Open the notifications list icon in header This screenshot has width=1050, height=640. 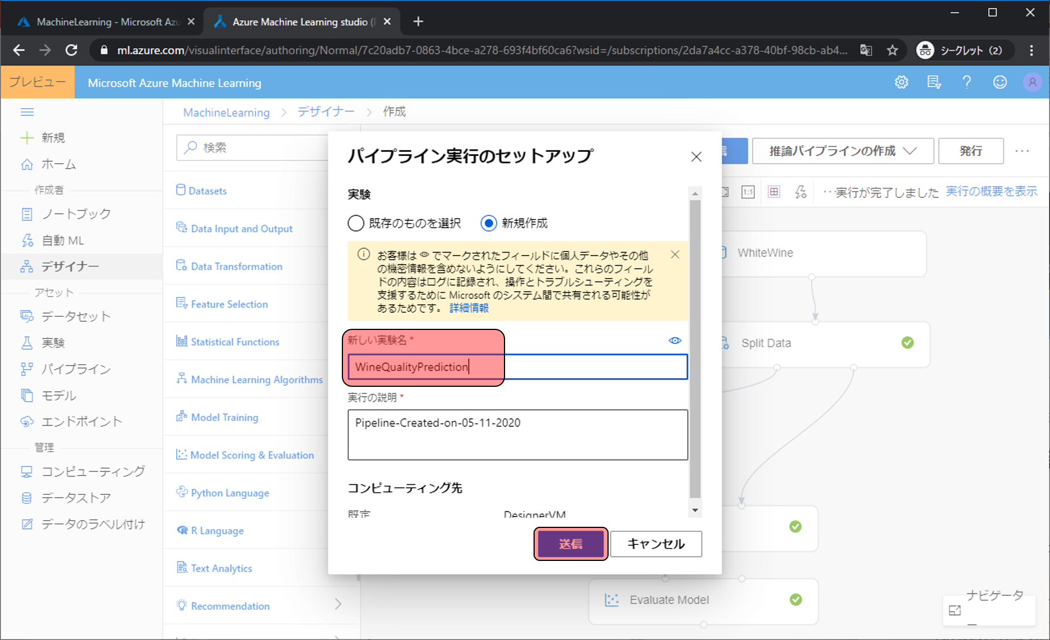(933, 82)
